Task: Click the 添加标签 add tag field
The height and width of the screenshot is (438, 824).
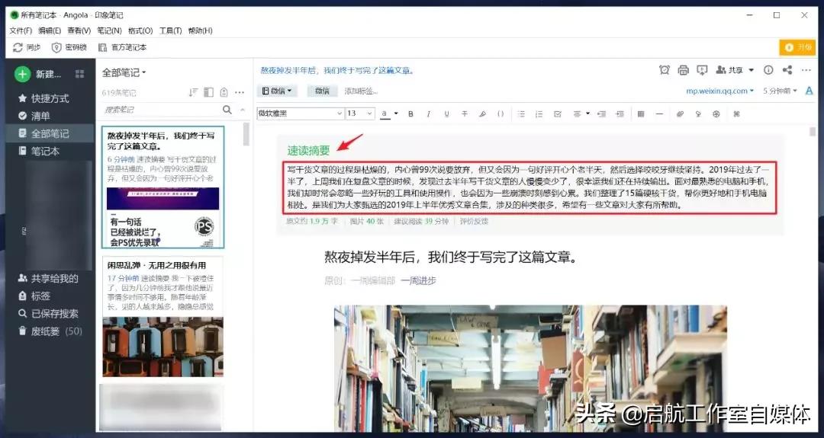Action: 361,91
